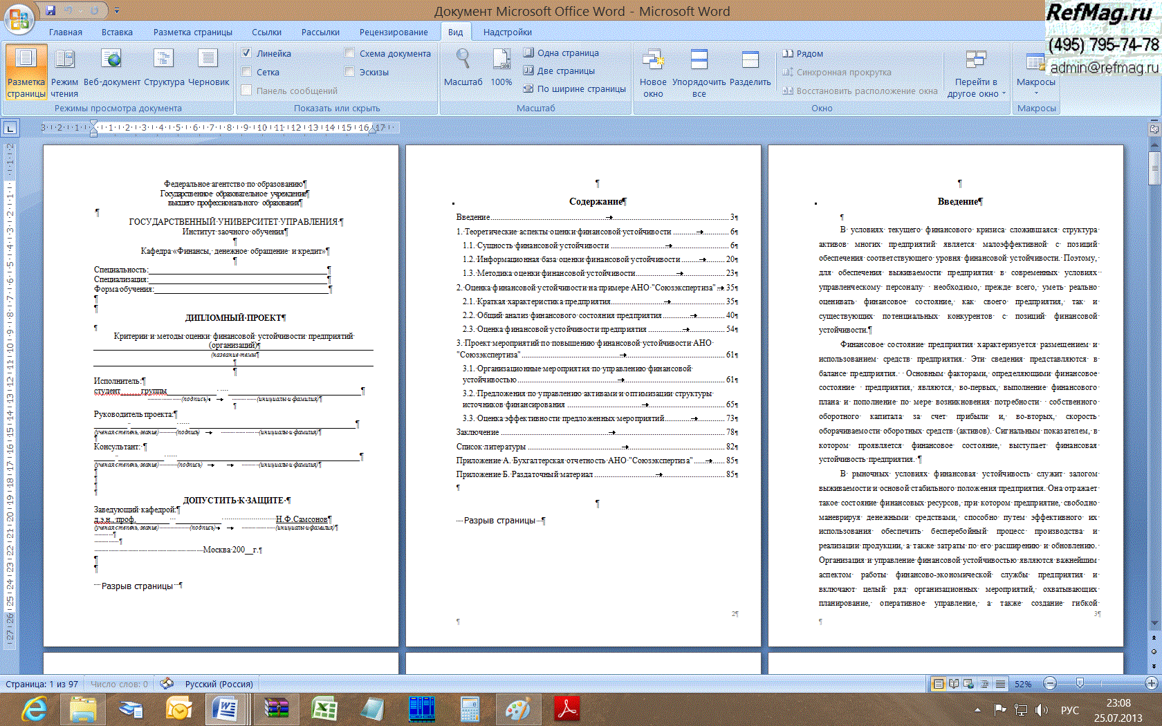Click the zoom slider in status bar
The width and height of the screenshot is (1162, 726).
tap(1080, 684)
